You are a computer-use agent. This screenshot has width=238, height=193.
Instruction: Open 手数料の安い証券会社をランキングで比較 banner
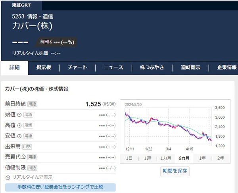coord(60,187)
